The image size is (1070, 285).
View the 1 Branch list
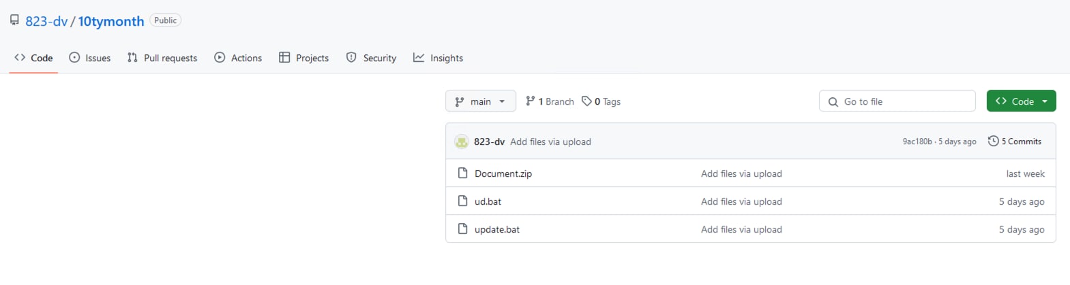[x=550, y=101]
